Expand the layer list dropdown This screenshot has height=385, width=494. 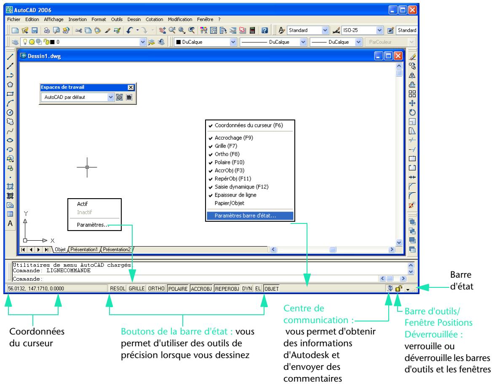point(143,42)
